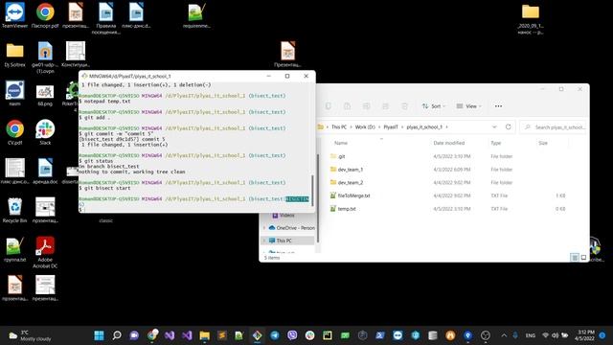The height and width of the screenshot is (345, 613).
Task: Click the Git Bash terminal scrollbar
Action: click(x=312, y=190)
